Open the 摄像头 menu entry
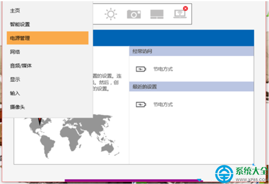Screen dimensions: 269x184 (x=17, y=107)
